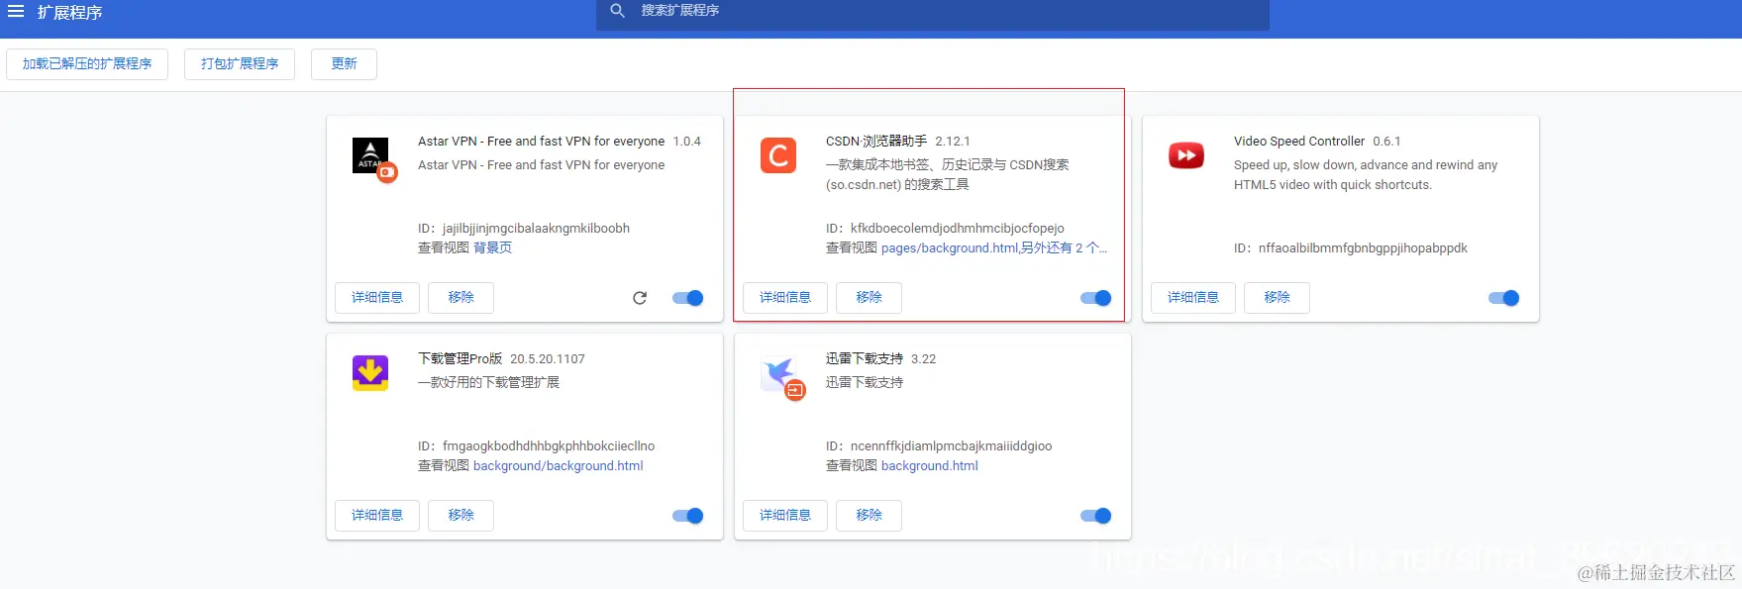1742x589 pixels.
Task: Open background/background.html view link
Action: 558,466
